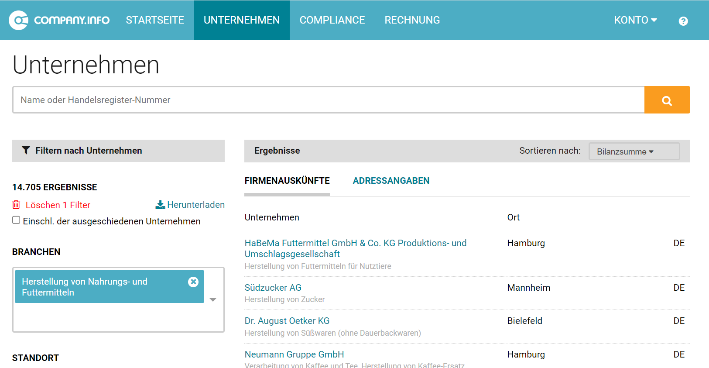
Task: Click the red trash icon to delete filter
Action: tap(16, 205)
